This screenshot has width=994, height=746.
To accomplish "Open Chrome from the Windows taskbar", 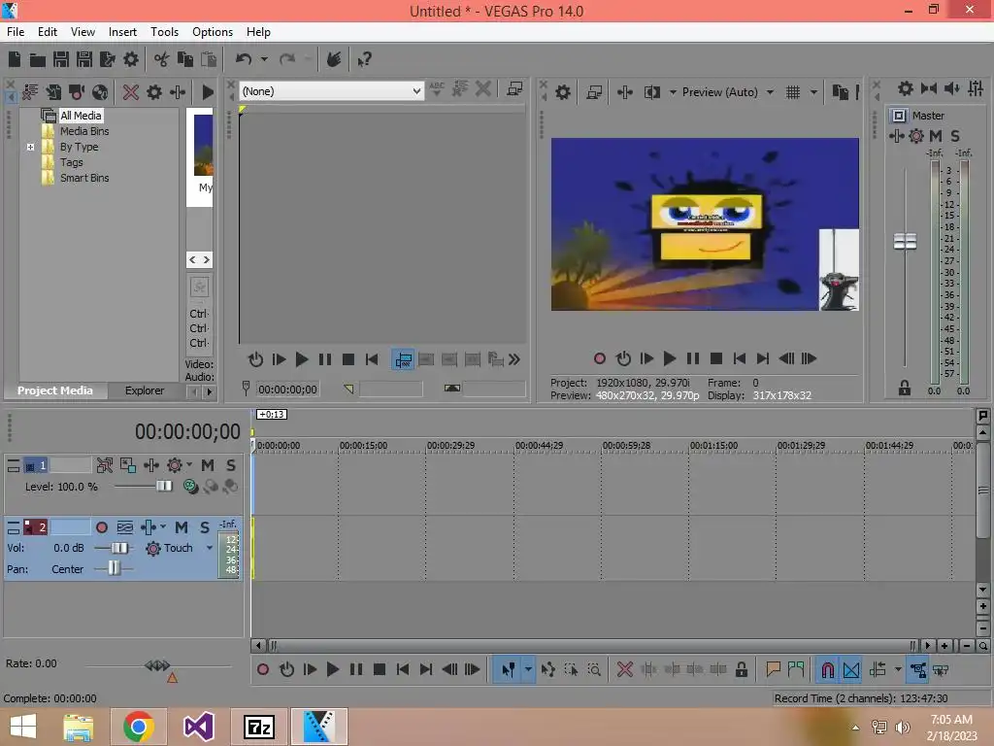I will 138,727.
